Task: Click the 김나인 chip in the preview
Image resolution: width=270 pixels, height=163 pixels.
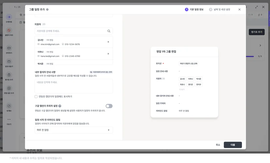Action: point(182,79)
